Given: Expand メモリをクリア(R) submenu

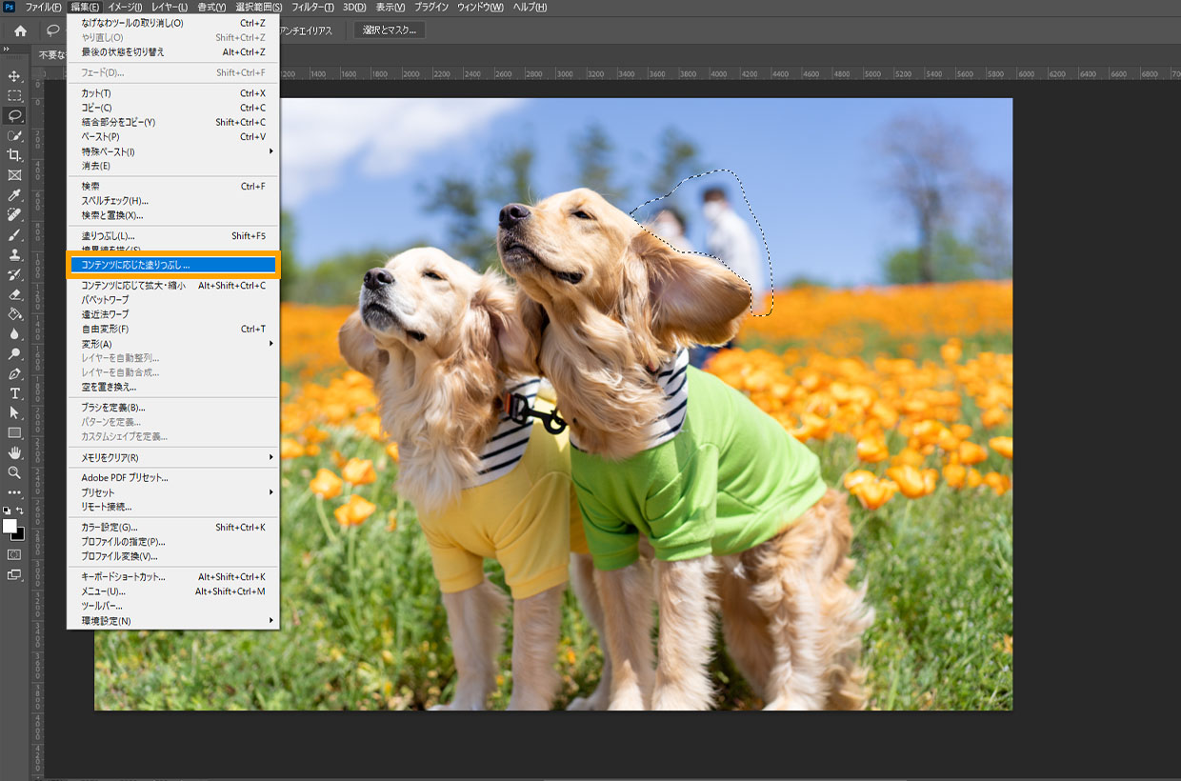Looking at the screenshot, I should pos(171,457).
